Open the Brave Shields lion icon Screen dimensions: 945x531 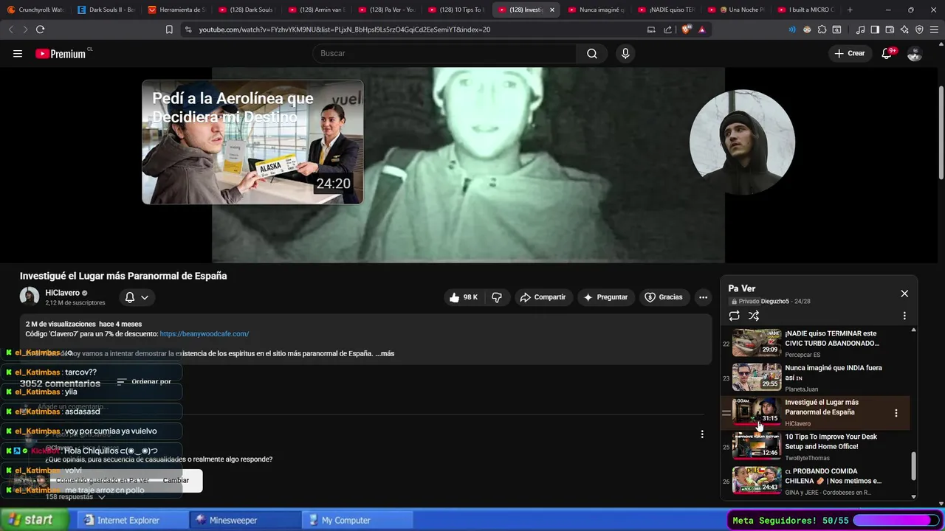click(687, 29)
